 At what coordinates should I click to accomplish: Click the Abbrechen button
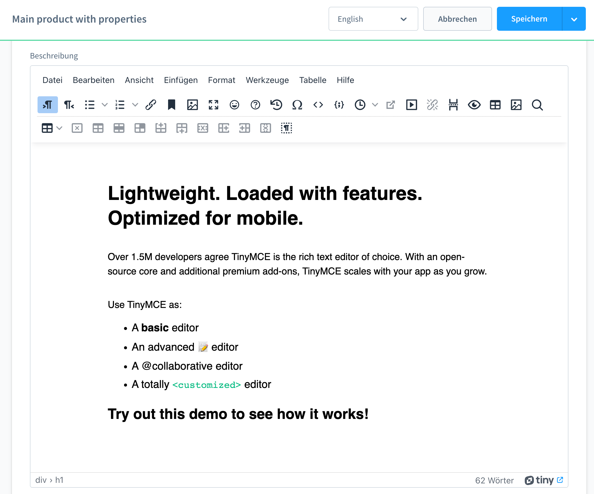pyautogui.click(x=457, y=19)
